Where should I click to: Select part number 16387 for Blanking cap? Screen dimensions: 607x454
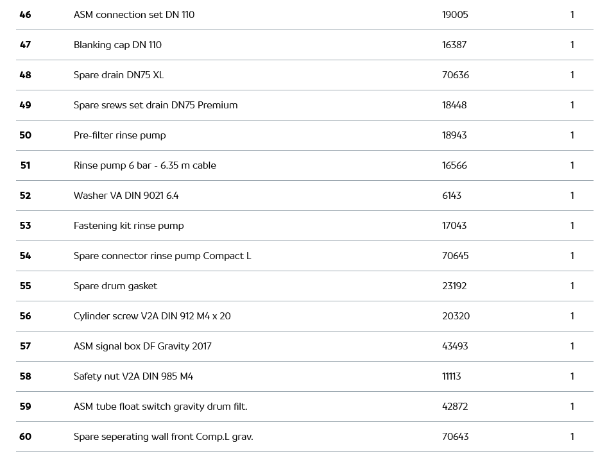[454, 45]
